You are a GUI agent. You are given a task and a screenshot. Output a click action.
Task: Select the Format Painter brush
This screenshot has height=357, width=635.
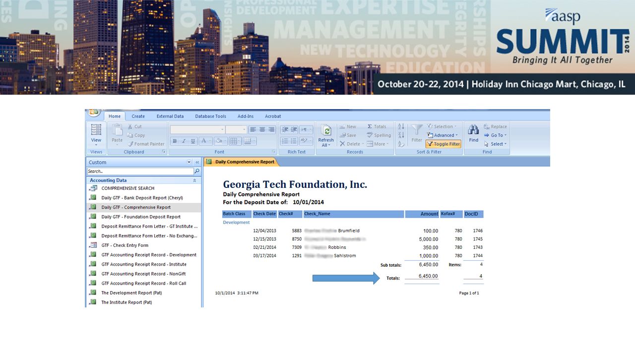point(146,144)
